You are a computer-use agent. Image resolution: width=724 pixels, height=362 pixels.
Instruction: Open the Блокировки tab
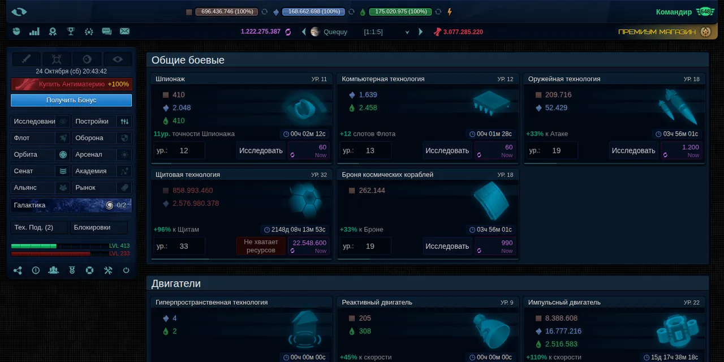(98, 227)
